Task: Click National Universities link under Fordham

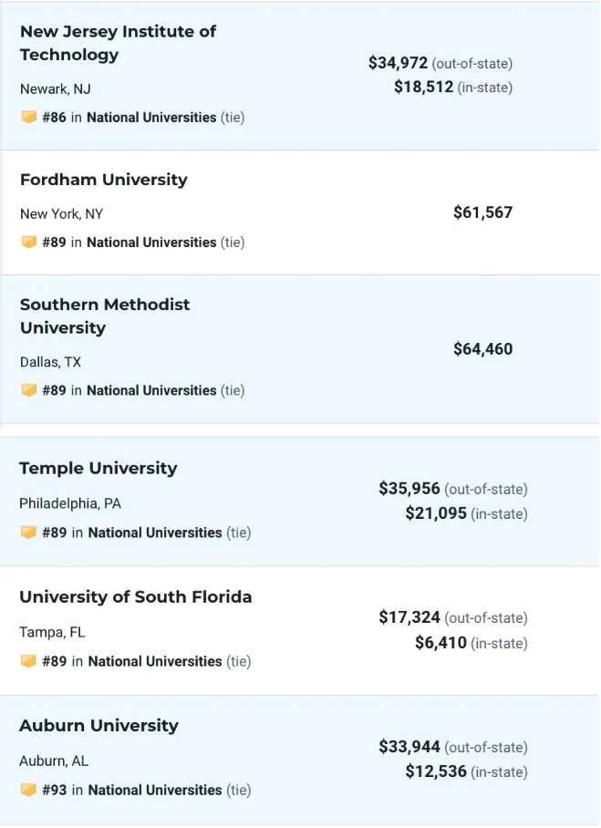Action: [x=151, y=243]
